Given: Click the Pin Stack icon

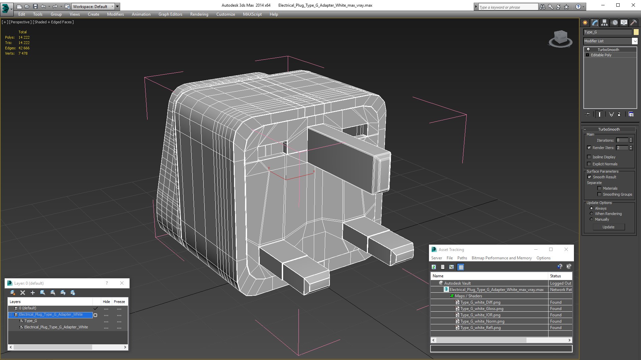Looking at the screenshot, I should (588, 114).
